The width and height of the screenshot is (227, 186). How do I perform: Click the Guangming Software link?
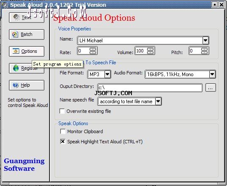point(24,165)
